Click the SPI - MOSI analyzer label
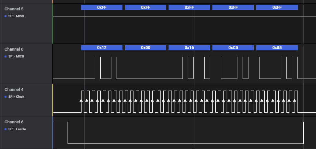 pos(16,56)
